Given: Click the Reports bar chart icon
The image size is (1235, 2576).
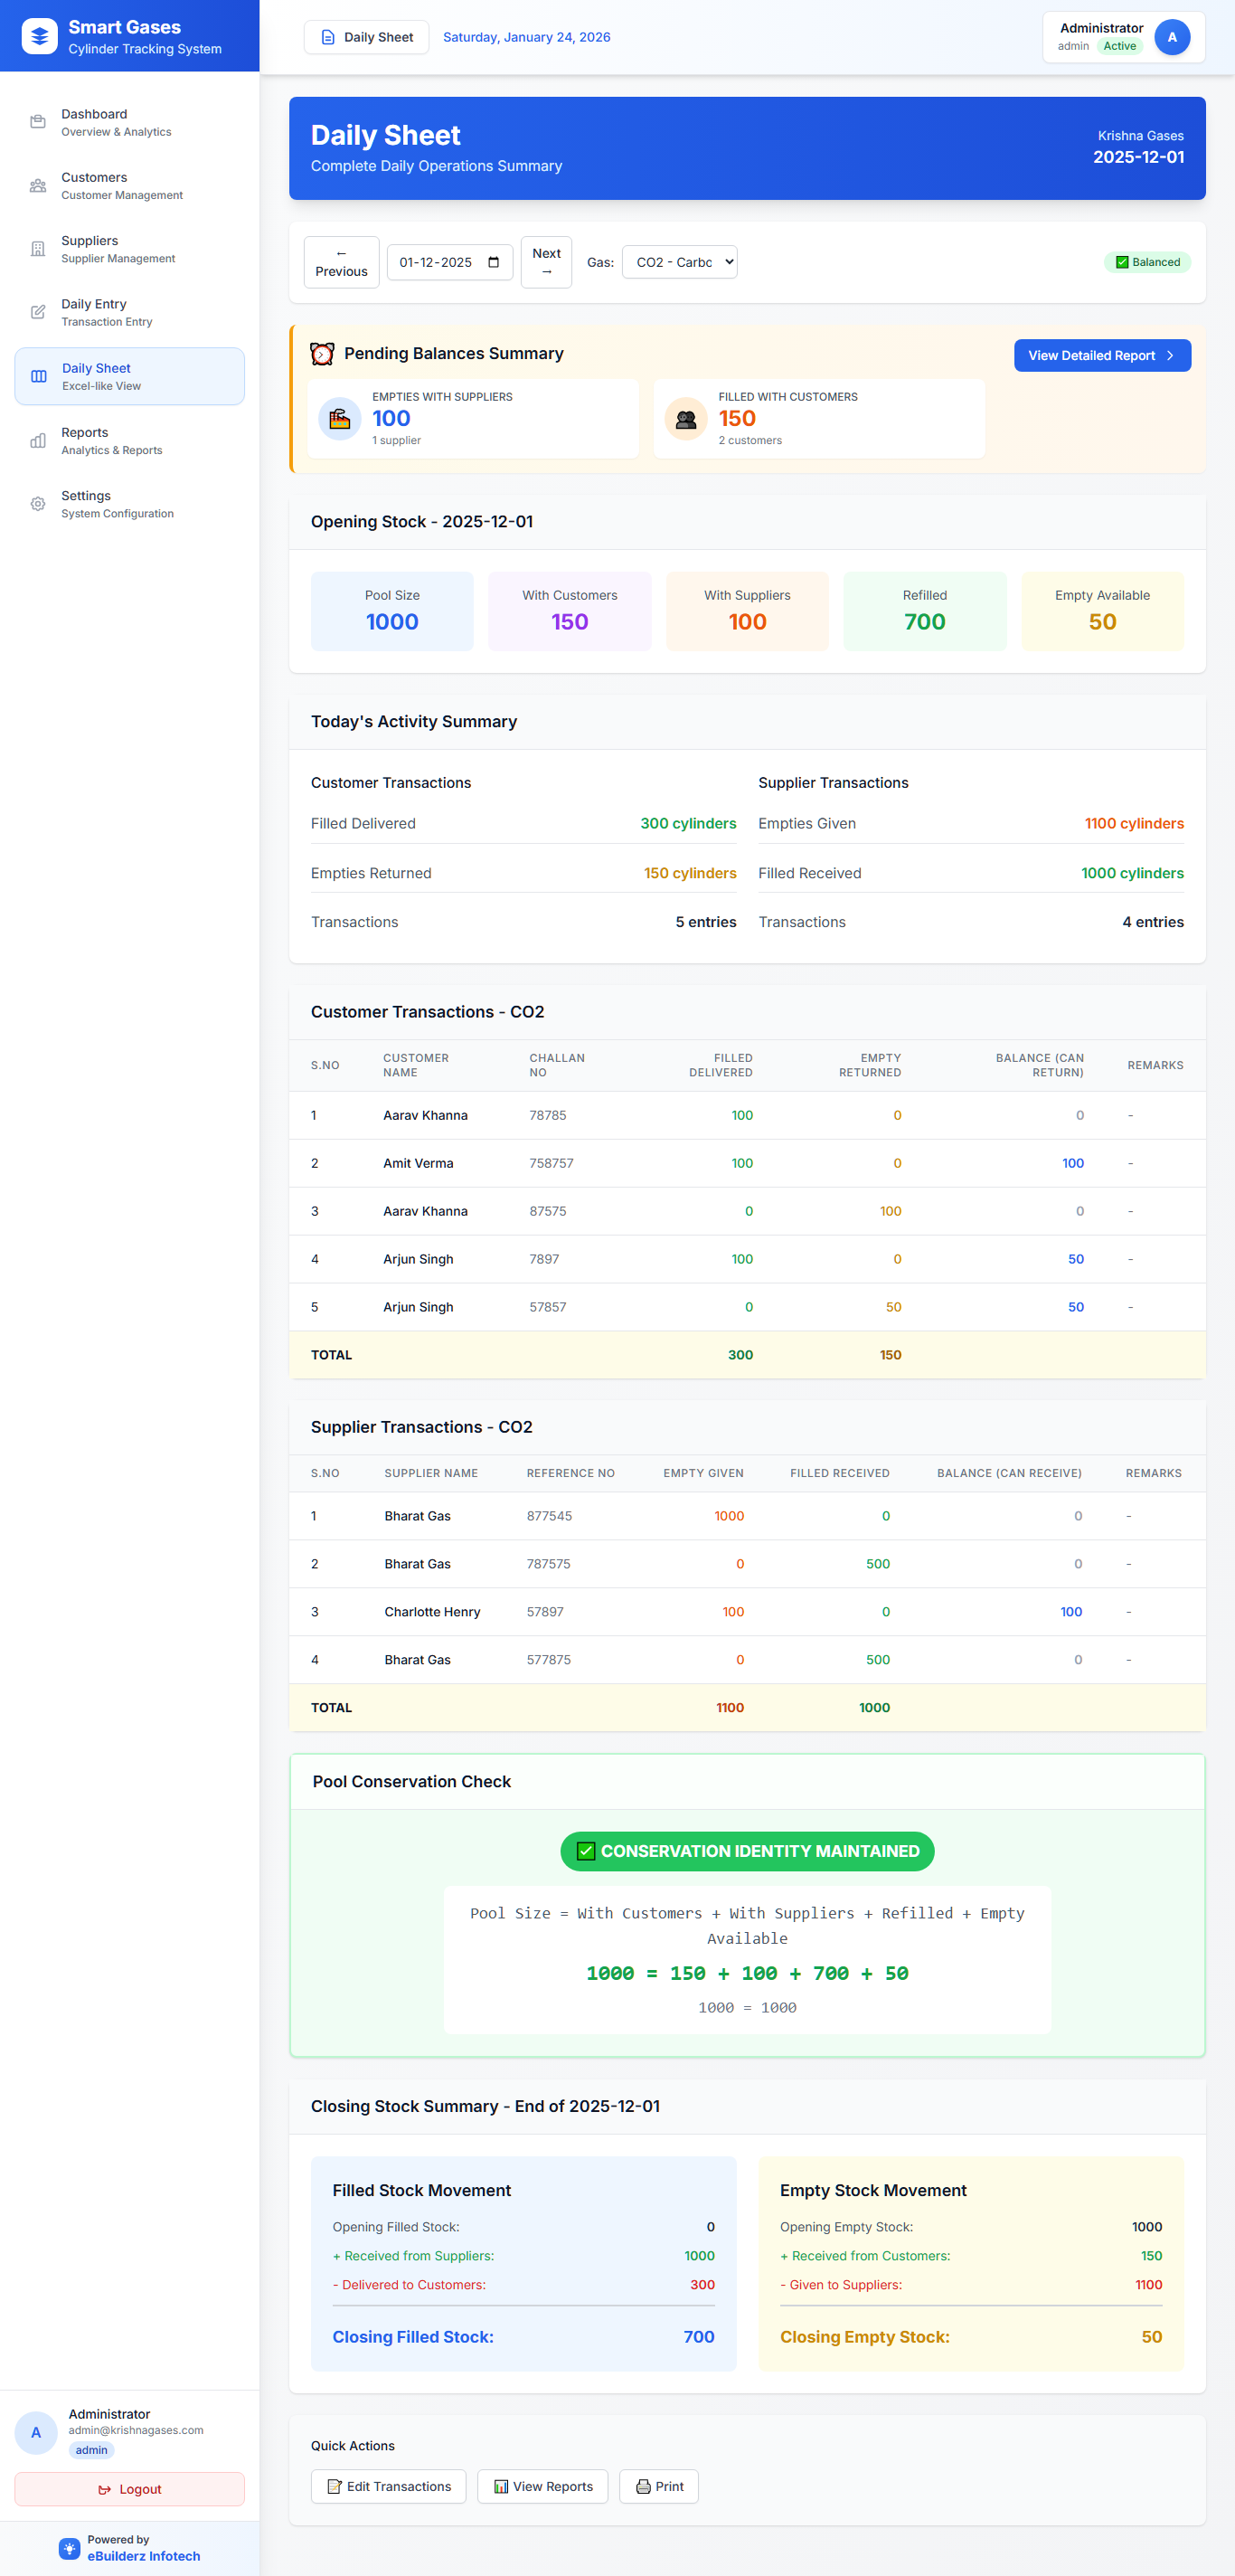Looking at the screenshot, I should coord(38,440).
